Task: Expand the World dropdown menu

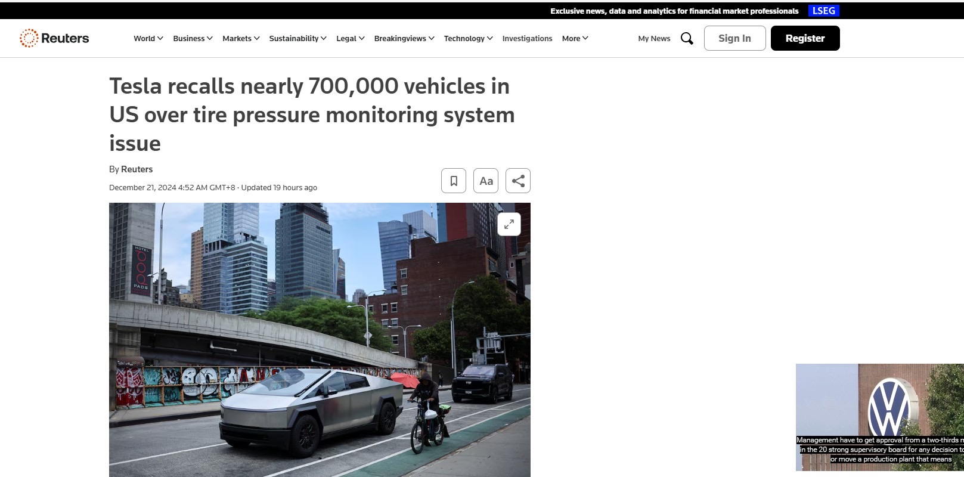Action: tap(148, 38)
